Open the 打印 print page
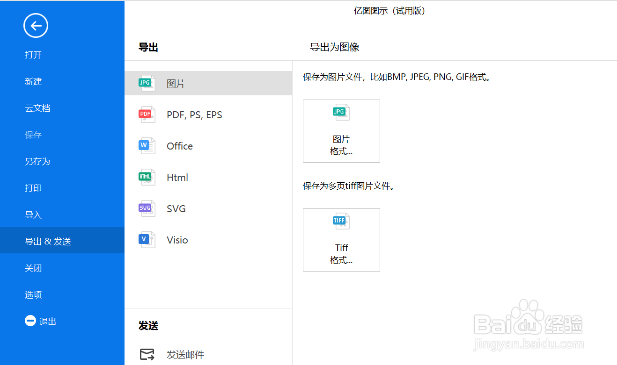Screen dimensions: 617x365 [x=33, y=188]
